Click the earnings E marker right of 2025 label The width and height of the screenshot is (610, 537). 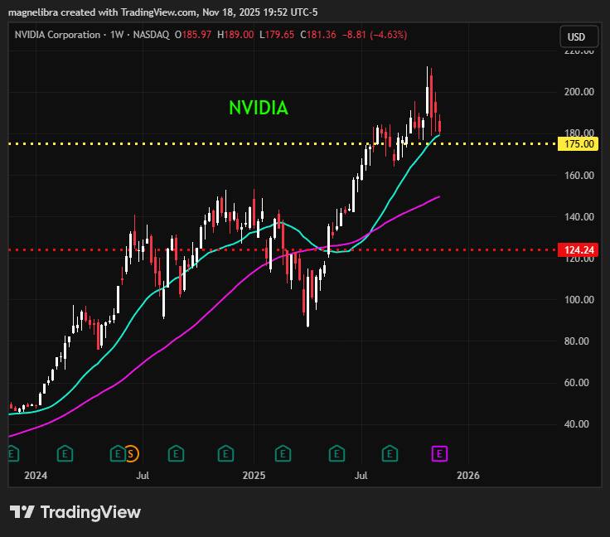(x=283, y=453)
